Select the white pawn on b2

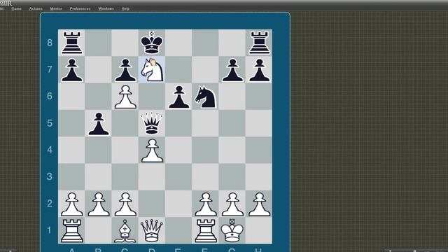coord(98,204)
